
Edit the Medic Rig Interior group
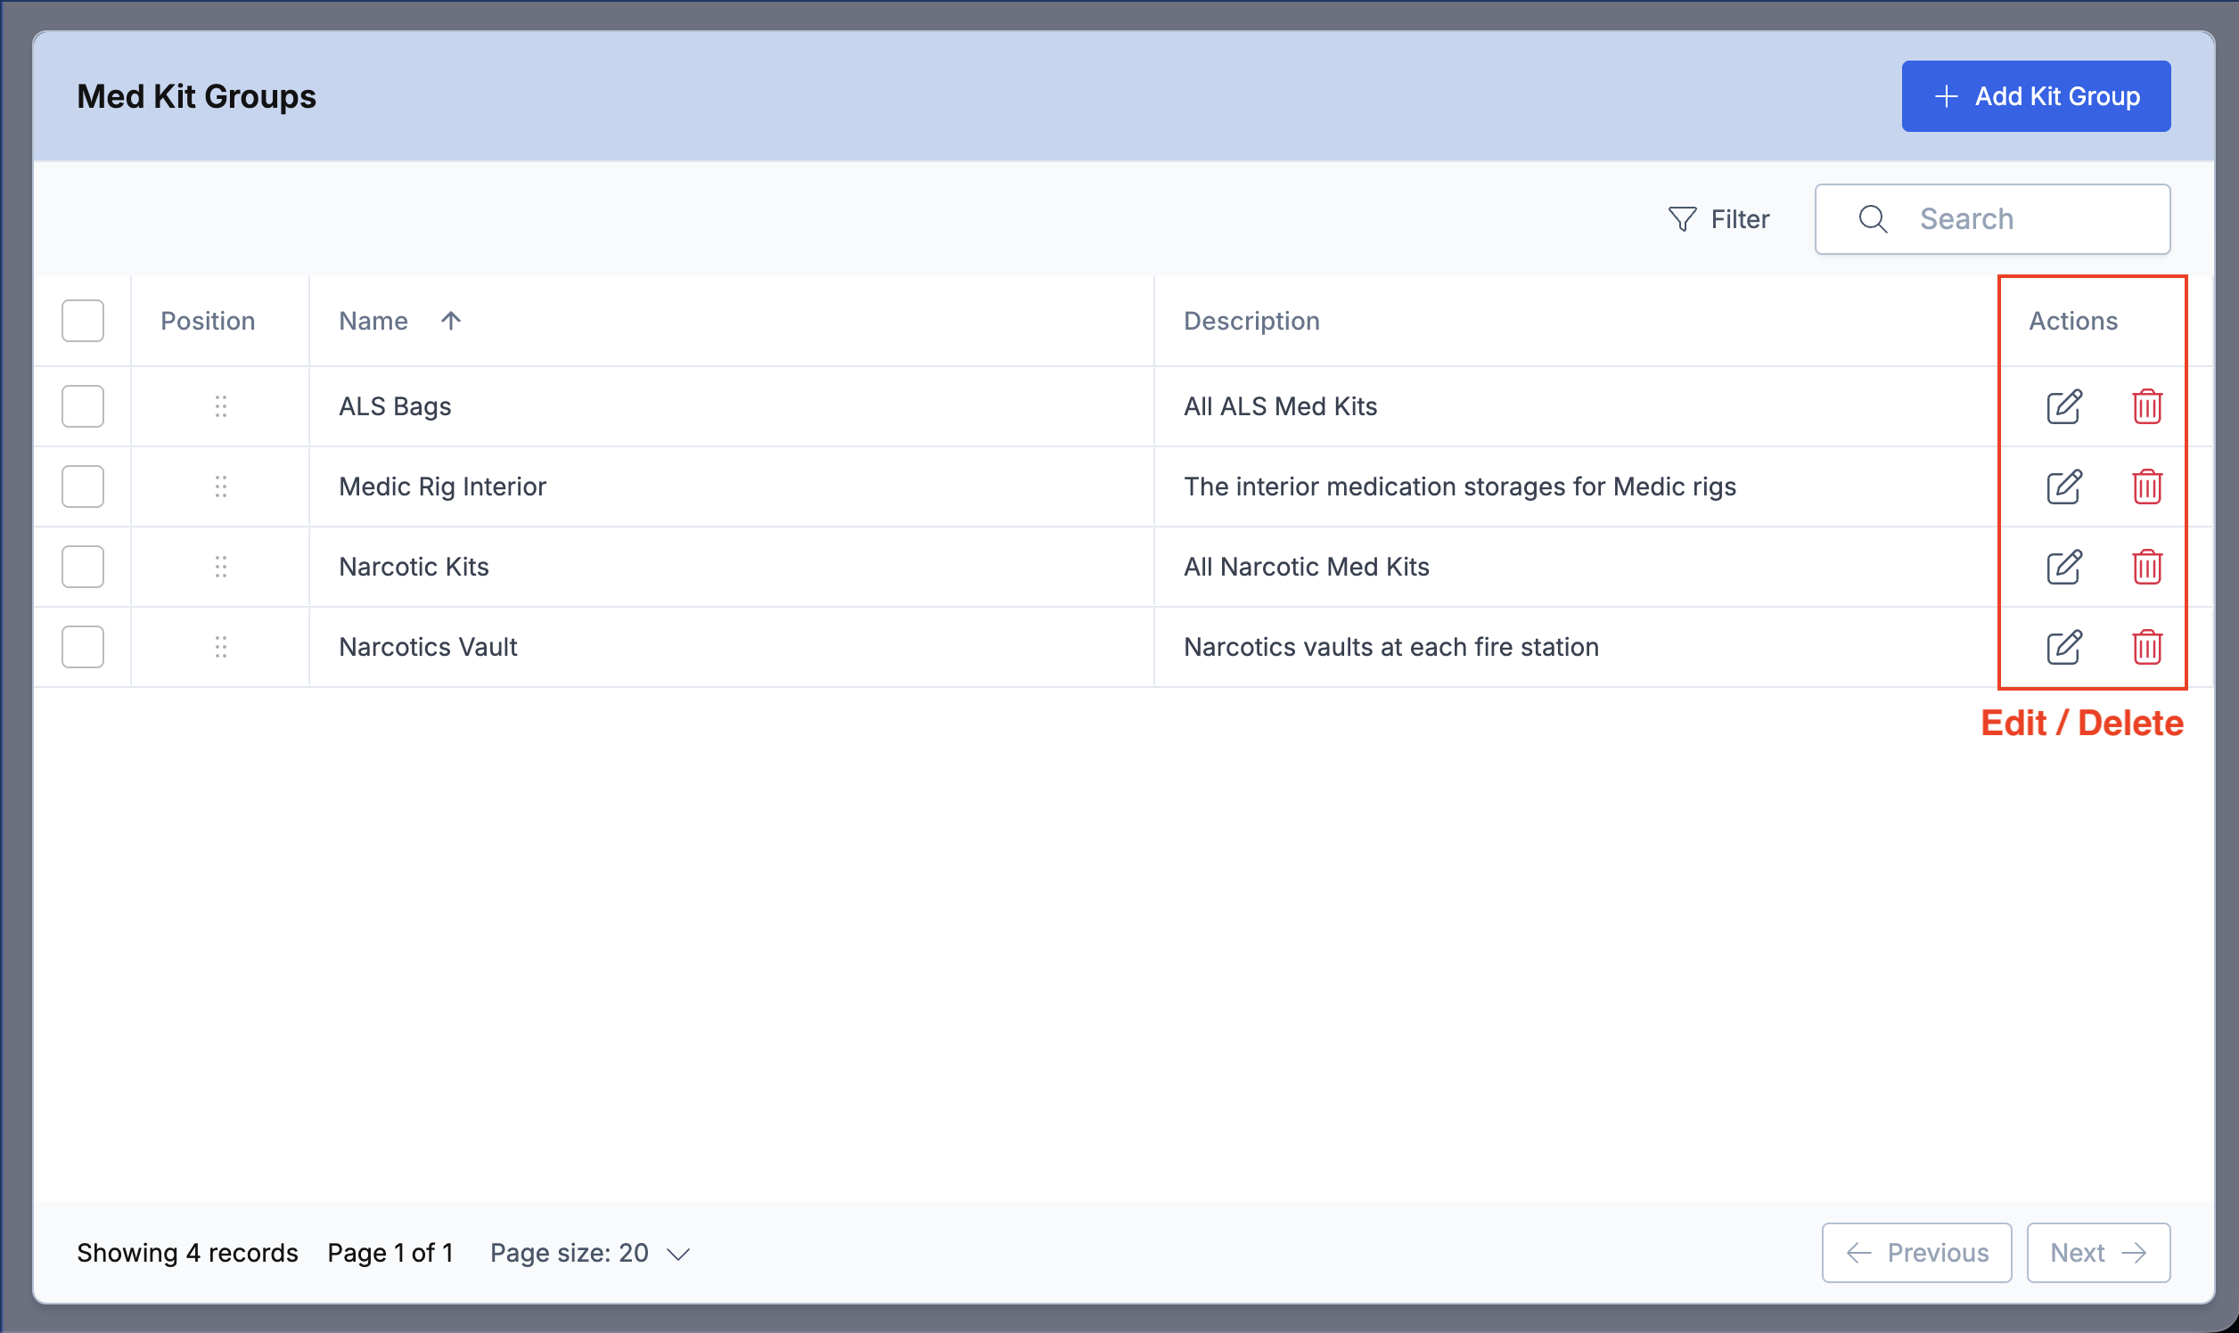(x=2063, y=487)
